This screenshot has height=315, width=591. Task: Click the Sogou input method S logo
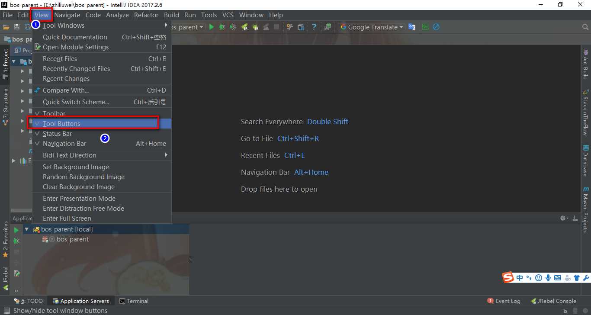pos(508,277)
